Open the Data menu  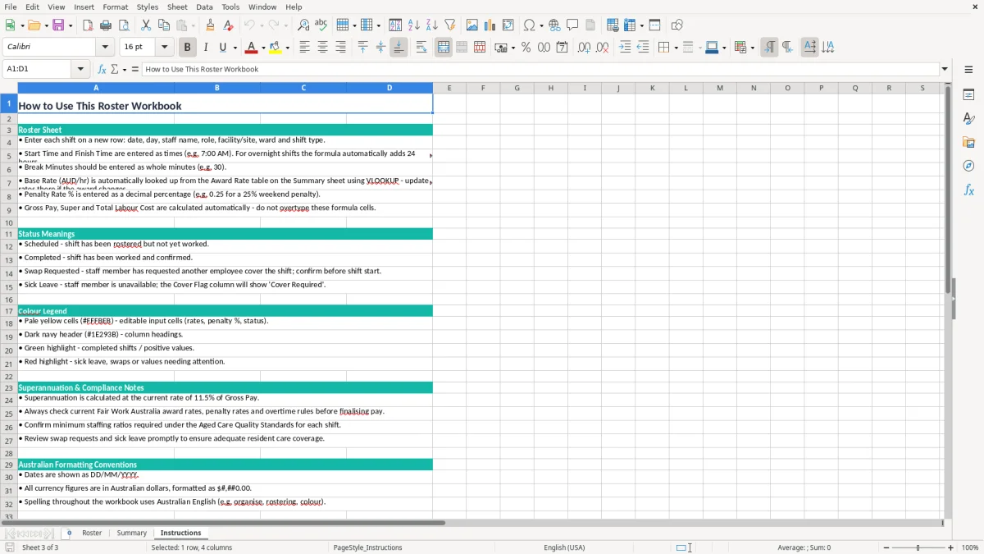tap(204, 7)
